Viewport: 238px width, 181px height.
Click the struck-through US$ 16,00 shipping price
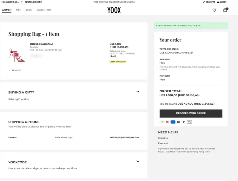click(x=122, y=138)
